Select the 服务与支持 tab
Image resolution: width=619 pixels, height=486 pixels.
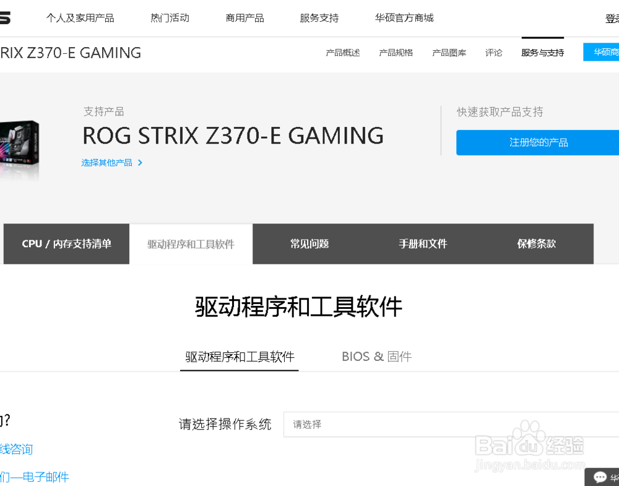[542, 53]
